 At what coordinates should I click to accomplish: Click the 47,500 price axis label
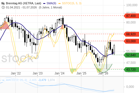pos(131,63)
